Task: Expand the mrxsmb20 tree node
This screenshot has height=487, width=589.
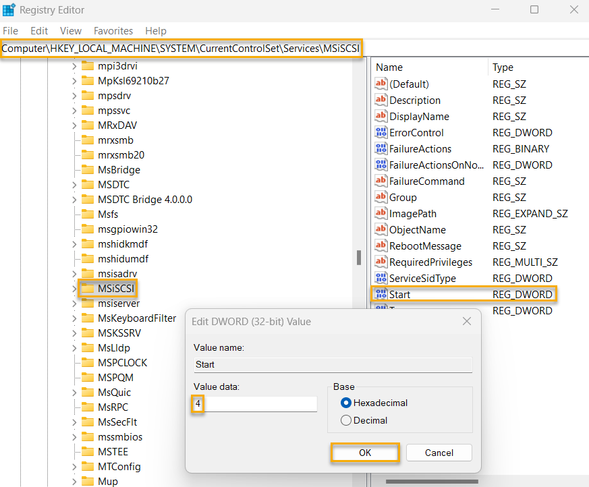Action: pos(74,154)
